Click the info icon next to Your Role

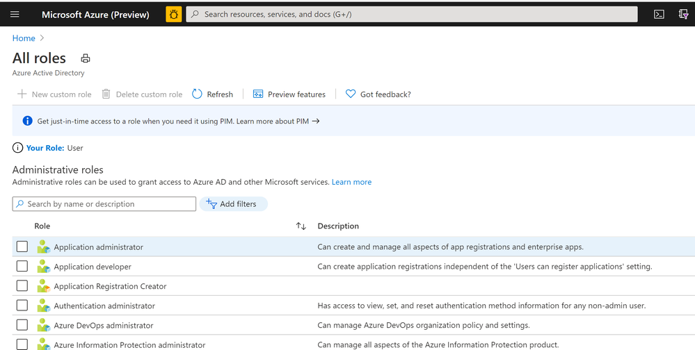(17, 148)
